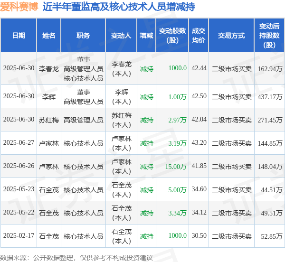
Task: Click 2025-06-30 date in 苏红梅 row
Action: 19,119
